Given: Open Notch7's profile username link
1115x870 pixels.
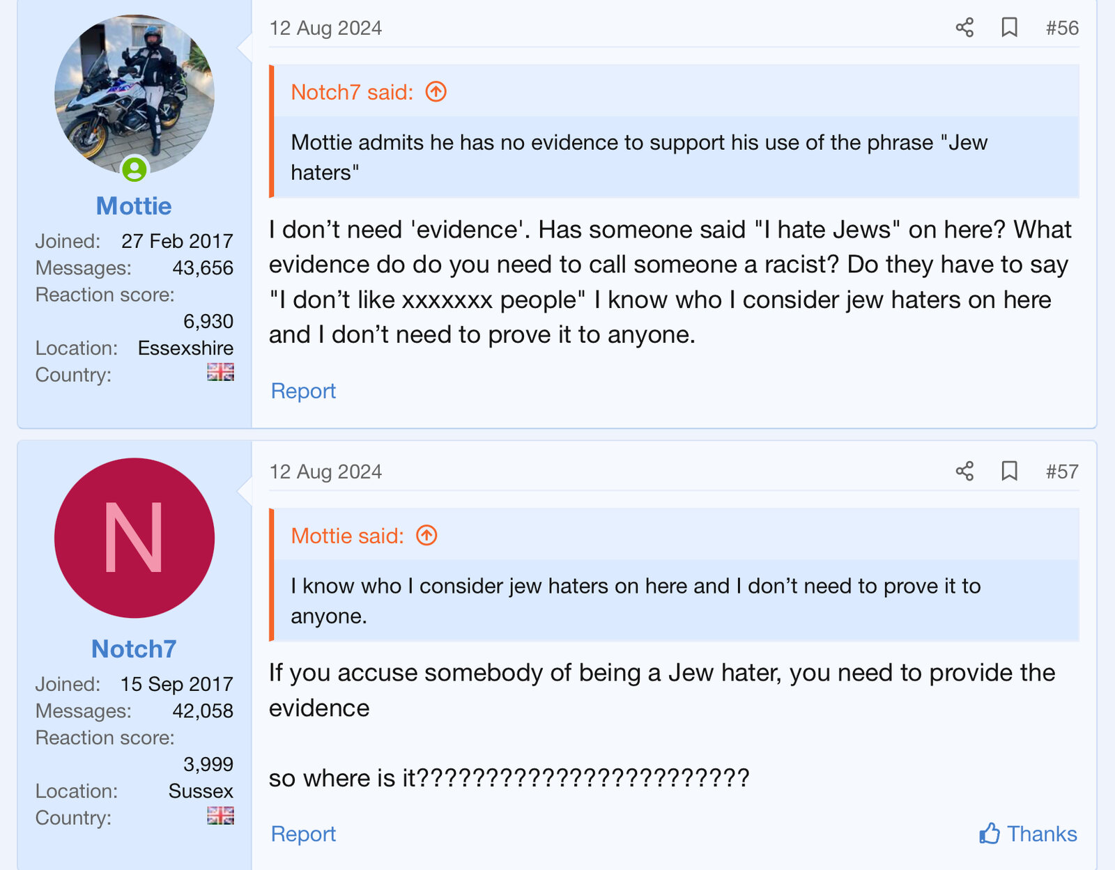Looking at the screenshot, I should [134, 649].
